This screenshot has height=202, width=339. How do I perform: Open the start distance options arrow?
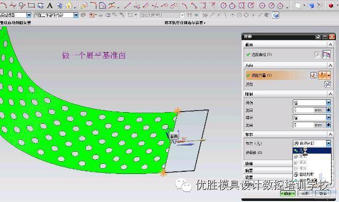[328, 110]
